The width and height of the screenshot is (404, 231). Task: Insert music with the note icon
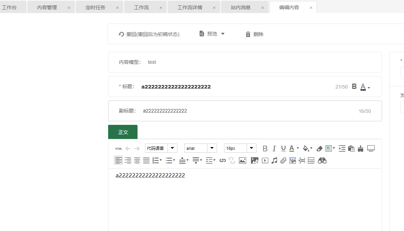[x=274, y=160]
